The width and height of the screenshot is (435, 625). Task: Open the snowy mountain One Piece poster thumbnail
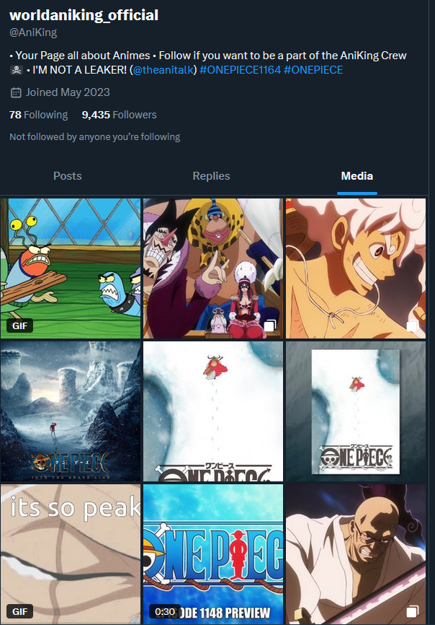[x=71, y=411]
